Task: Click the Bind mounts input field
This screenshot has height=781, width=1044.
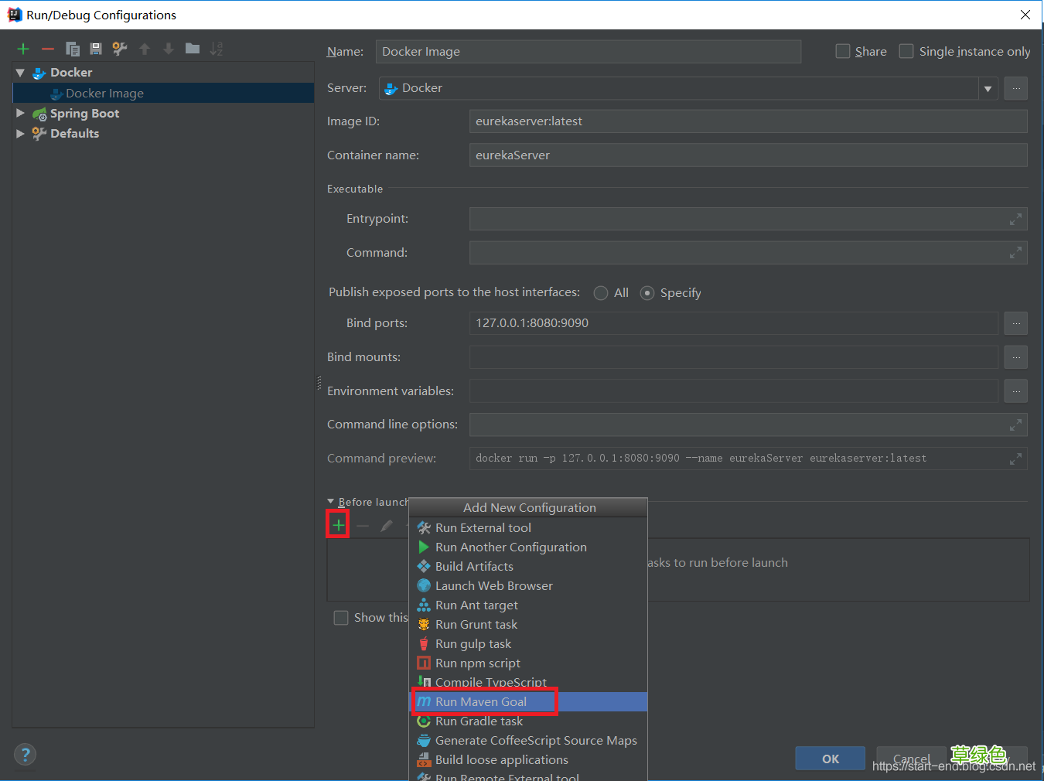Action: tap(734, 357)
